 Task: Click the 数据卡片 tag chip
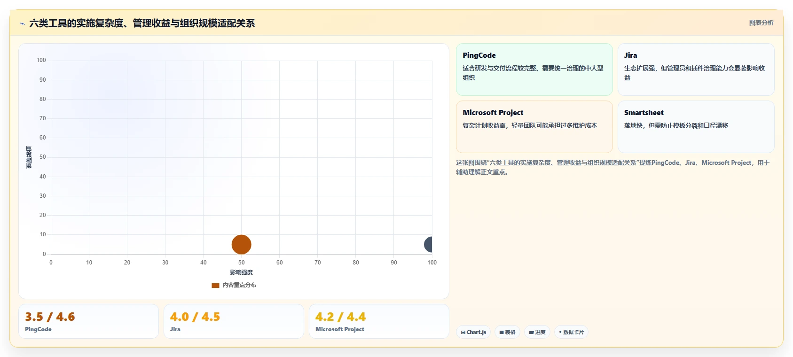[x=571, y=332]
